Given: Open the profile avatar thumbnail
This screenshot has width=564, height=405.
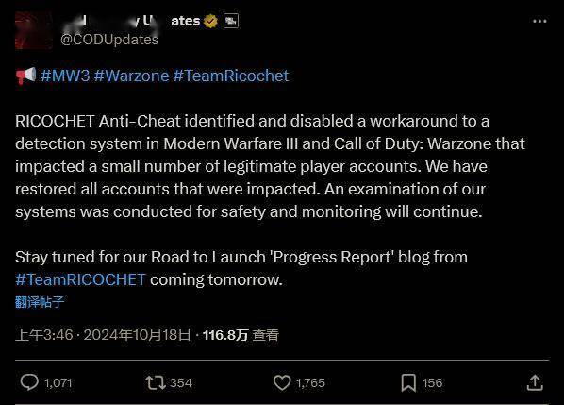Looking at the screenshot, I should pos(33,30).
